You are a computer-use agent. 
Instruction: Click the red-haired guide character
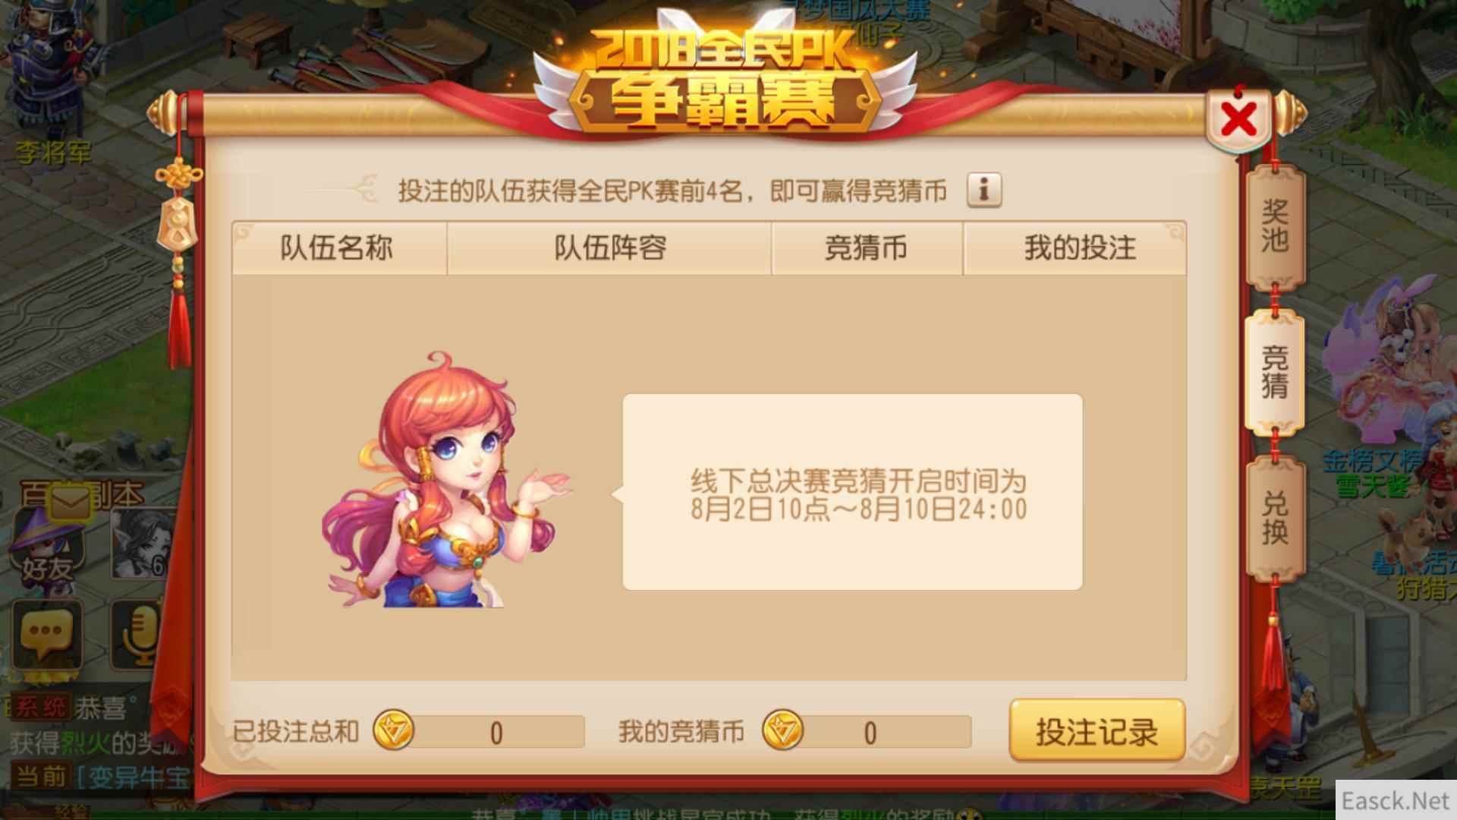click(445, 480)
